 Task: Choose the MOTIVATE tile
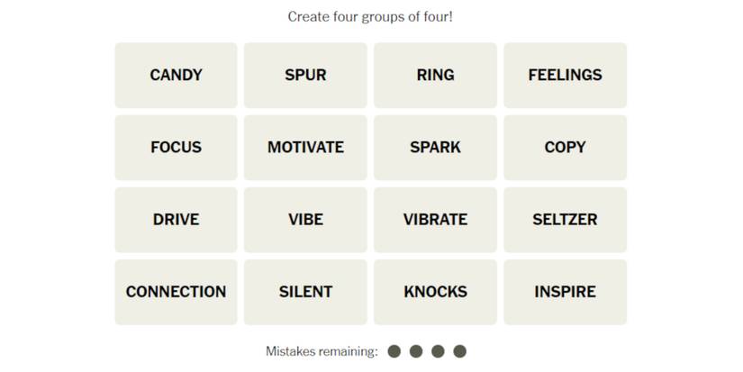tap(305, 147)
